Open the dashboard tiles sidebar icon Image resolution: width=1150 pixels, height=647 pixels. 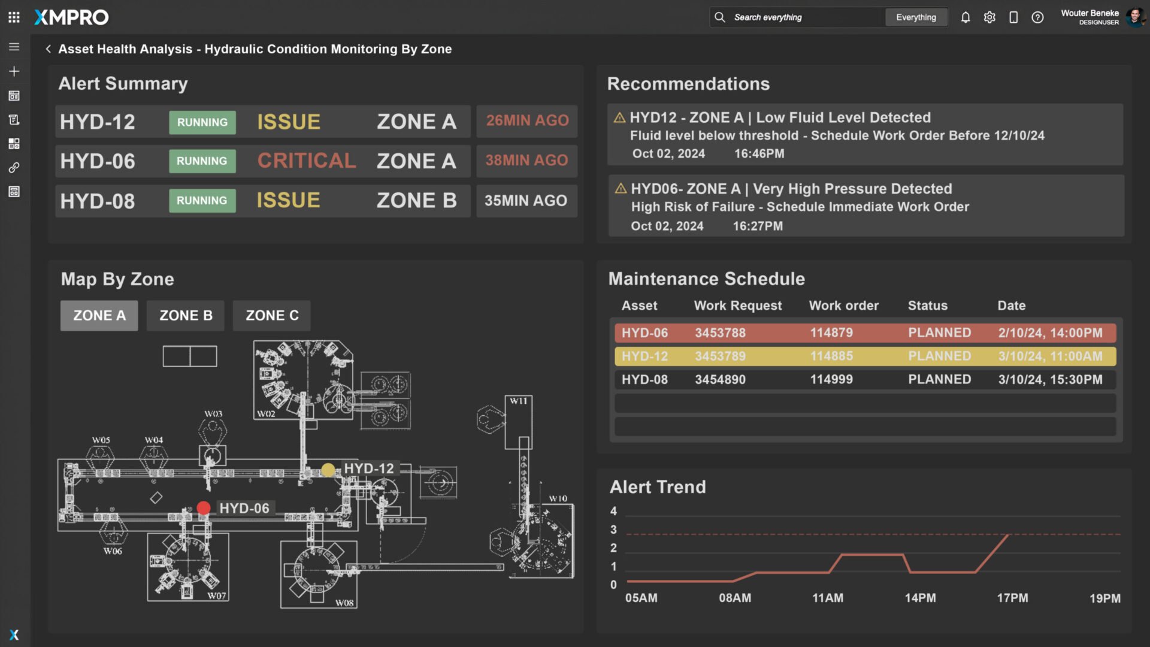(x=14, y=144)
